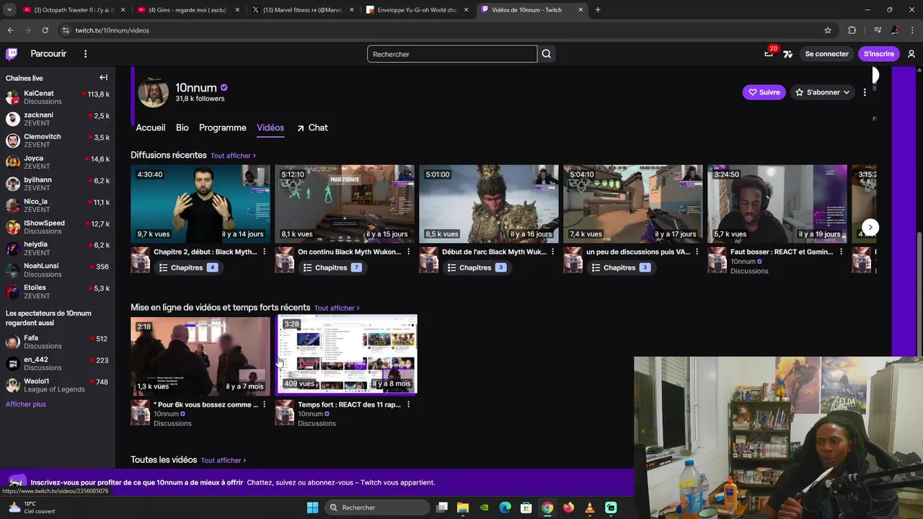This screenshot has width=923, height=519.
Task: Open the channel three-dot options menu
Action: tap(865, 92)
